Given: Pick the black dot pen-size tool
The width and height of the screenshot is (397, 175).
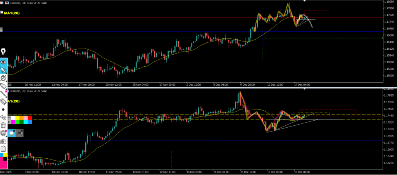Looking at the screenshot, I should coord(3,109).
